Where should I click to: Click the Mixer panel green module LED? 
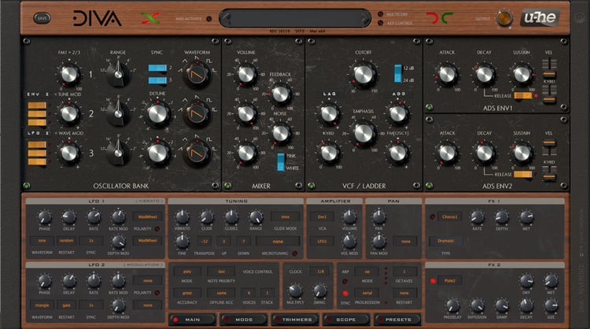(x=227, y=186)
